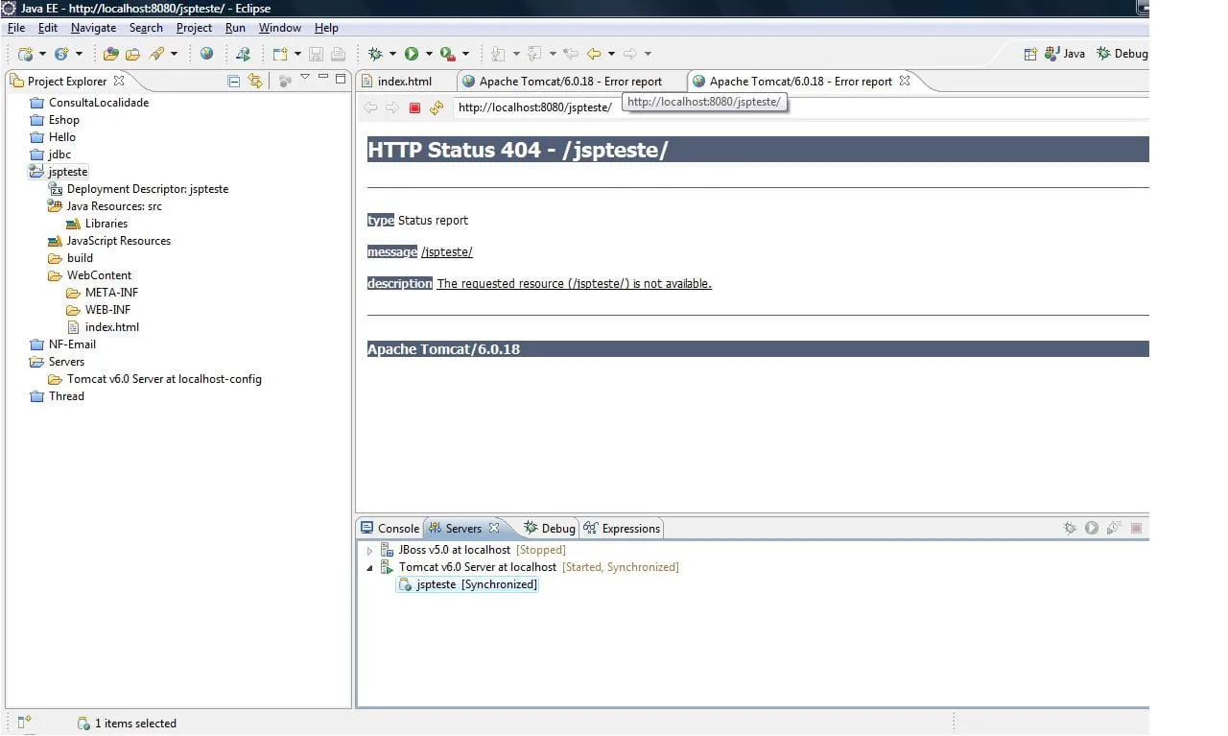Click the green Run button in toolbar
Screen dimensions: 1228x736
pos(412,54)
